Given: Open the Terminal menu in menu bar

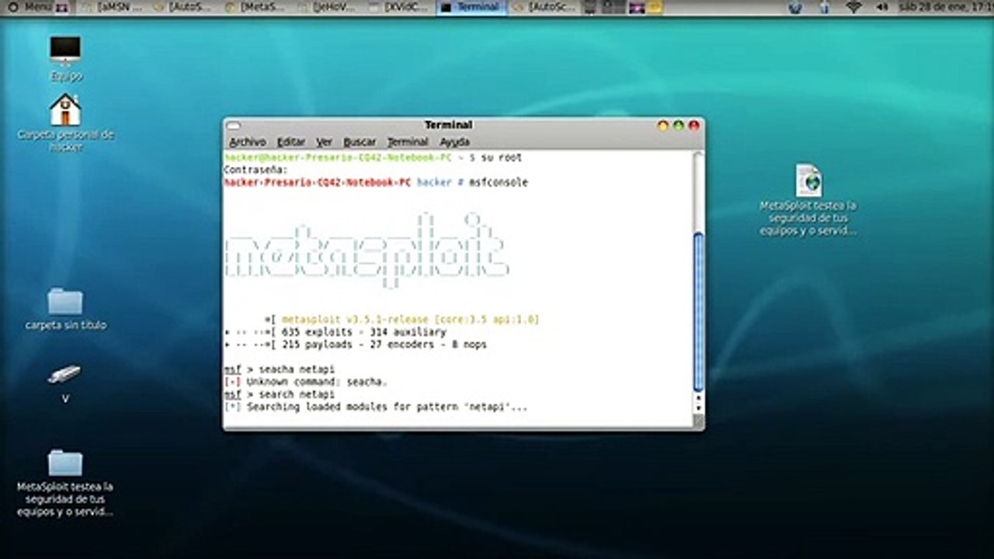Looking at the screenshot, I should [408, 142].
